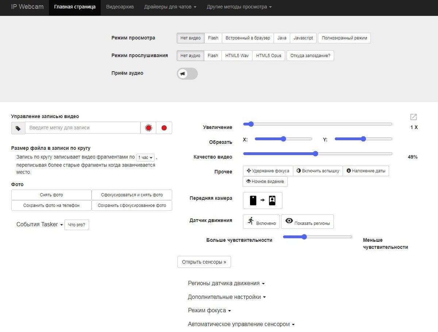This screenshot has width=438, height=332.
Task: Click Полноэкранный режим button
Action: (344, 38)
